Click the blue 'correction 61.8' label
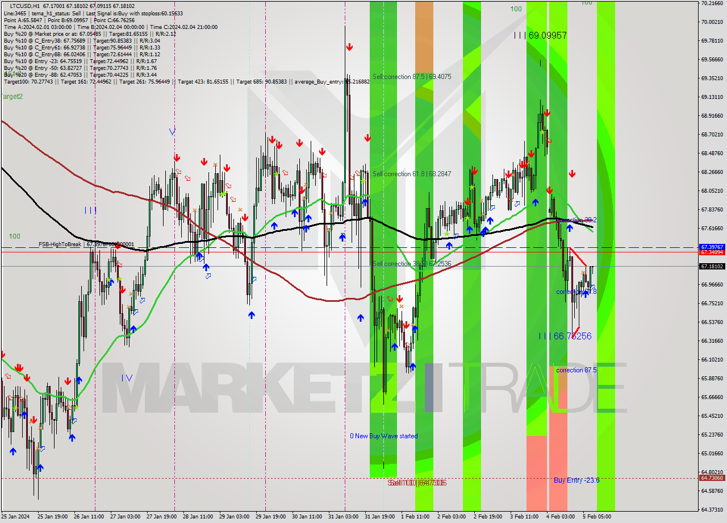Screen dimensions: 727x523 tap(576, 292)
